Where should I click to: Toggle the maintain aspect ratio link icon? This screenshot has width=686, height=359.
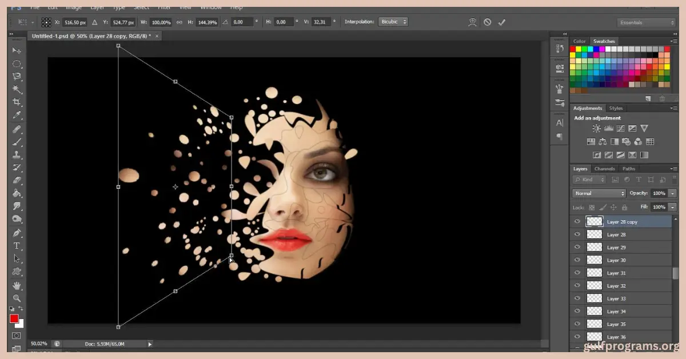click(180, 22)
